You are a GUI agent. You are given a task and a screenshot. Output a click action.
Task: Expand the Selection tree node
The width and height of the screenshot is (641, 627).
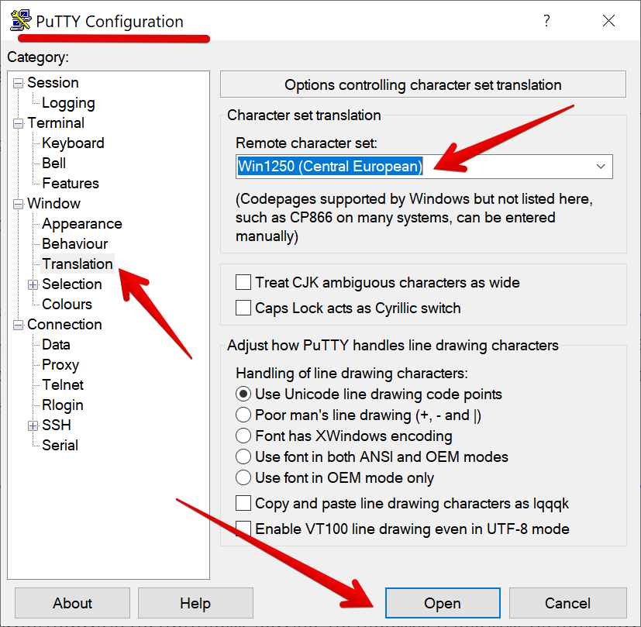(x=33, y=284)
